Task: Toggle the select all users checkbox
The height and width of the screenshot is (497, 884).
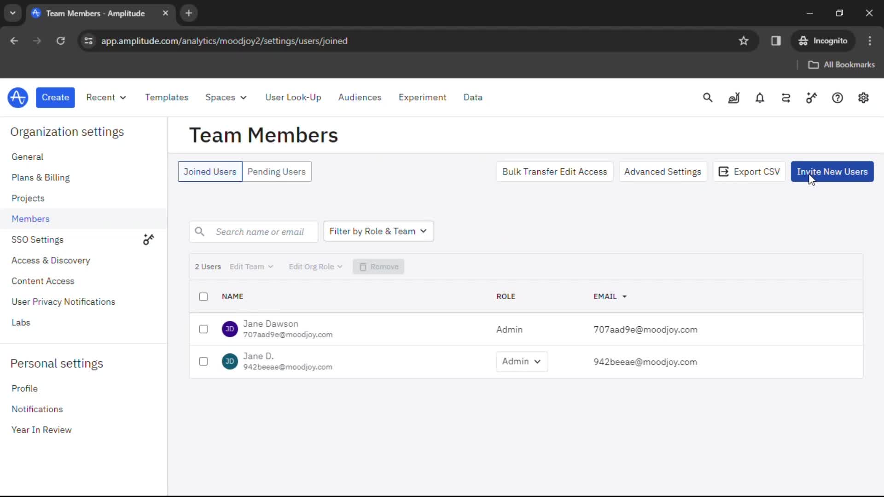Action: (x=204, y=296)
